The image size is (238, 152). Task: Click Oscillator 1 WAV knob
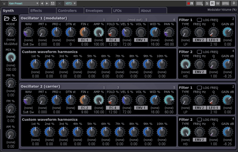[x=28, y=32]
